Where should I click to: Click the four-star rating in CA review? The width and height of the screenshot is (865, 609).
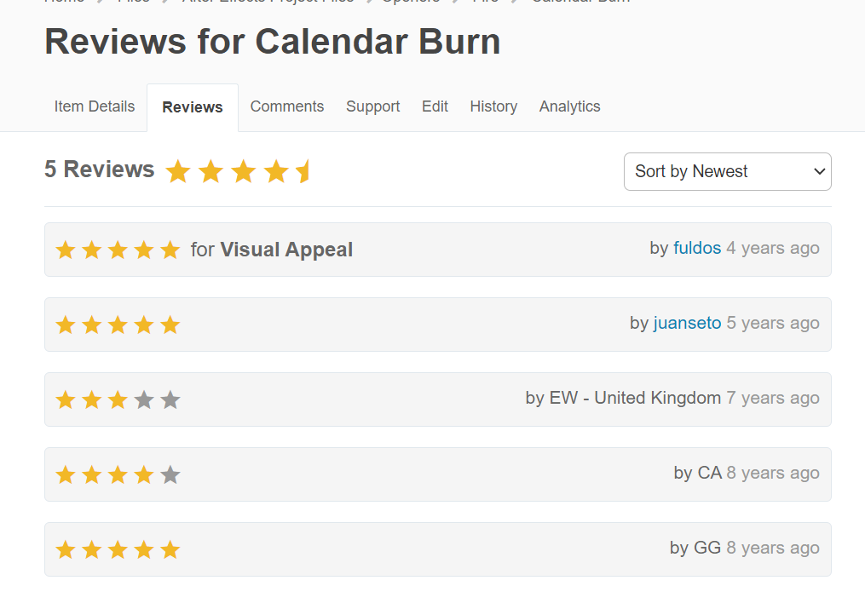tap(118, 474)
